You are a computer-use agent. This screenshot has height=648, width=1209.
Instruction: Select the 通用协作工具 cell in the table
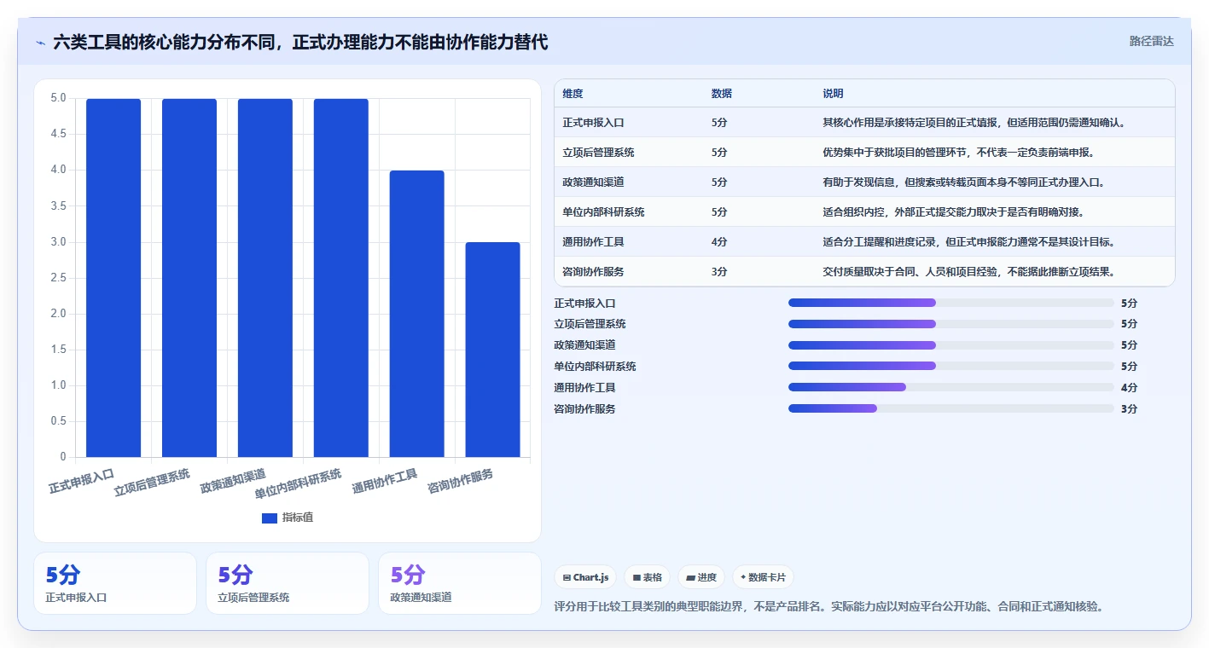(x=593, y=242)
